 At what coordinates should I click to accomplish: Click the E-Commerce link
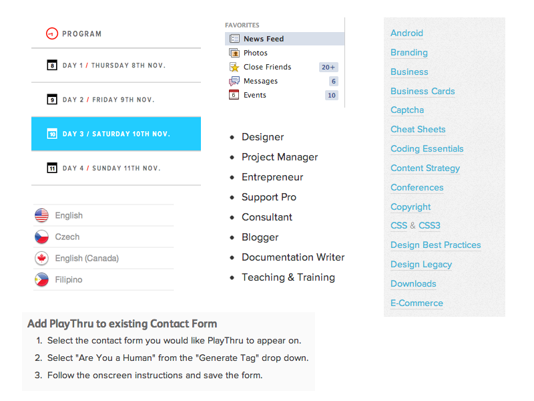click(417, 303)
